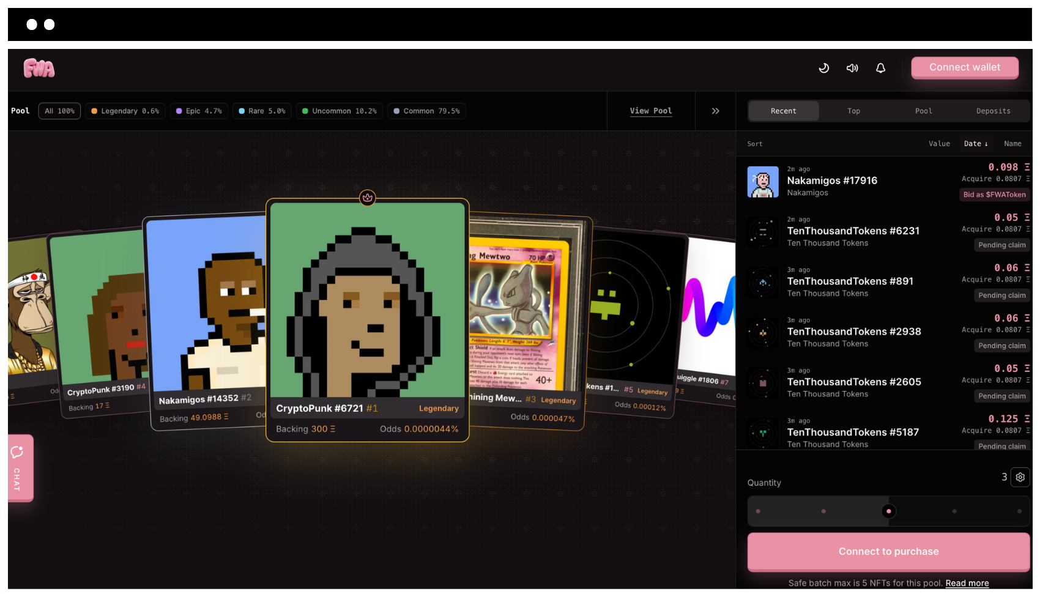Click TenThousandTokens #6231 token icon

pos(763,232)
